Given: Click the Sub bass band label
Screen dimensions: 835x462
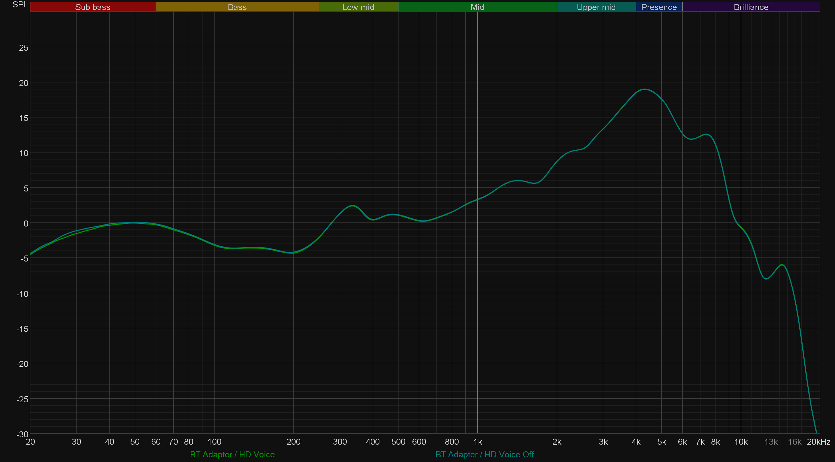Looking at the screenshot, I should pyautogui.click(x=93, y=7).
